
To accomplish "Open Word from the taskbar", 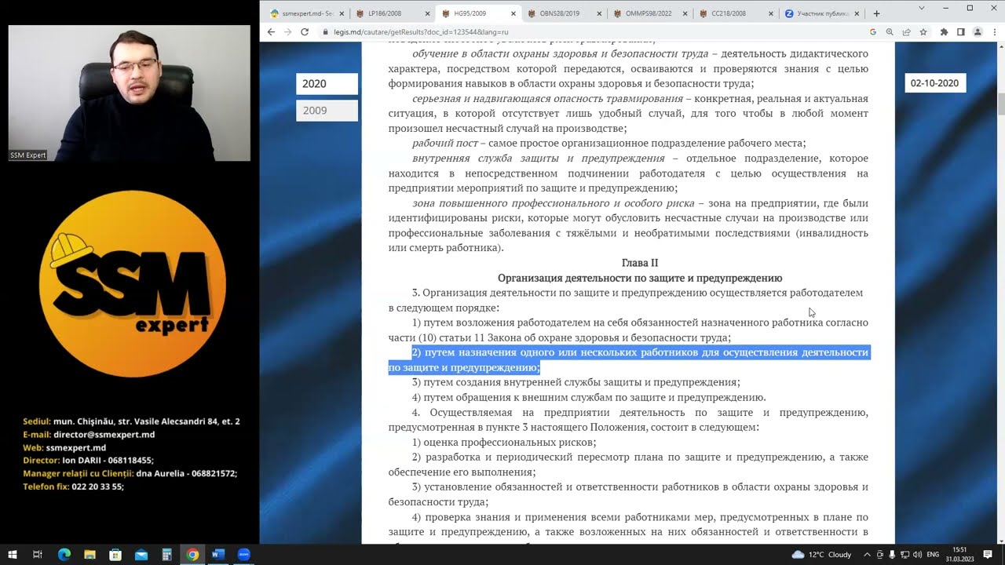I will coord(218,554).
